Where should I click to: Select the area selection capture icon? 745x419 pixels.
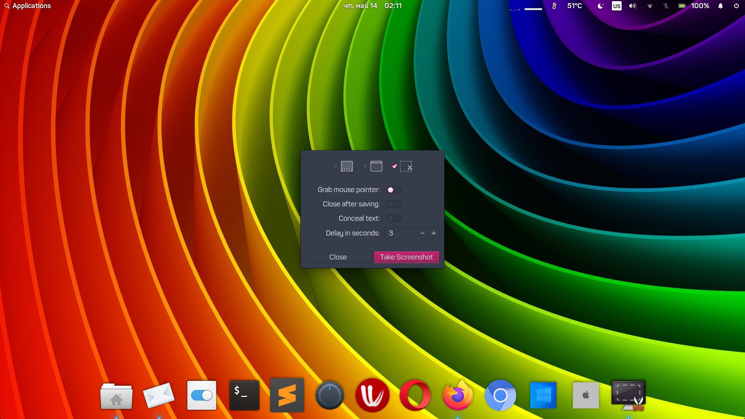(406, 166)
